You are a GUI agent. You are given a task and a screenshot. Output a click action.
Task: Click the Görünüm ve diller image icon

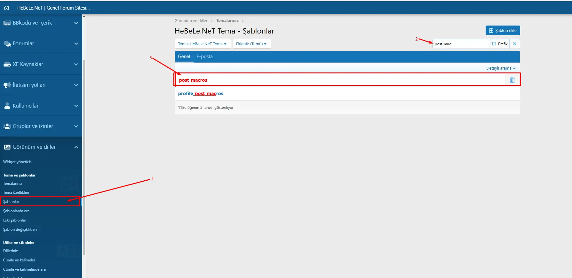(x=7, y=147)
